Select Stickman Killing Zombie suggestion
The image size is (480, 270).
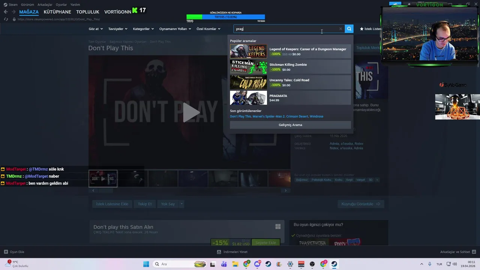[290, 67]
